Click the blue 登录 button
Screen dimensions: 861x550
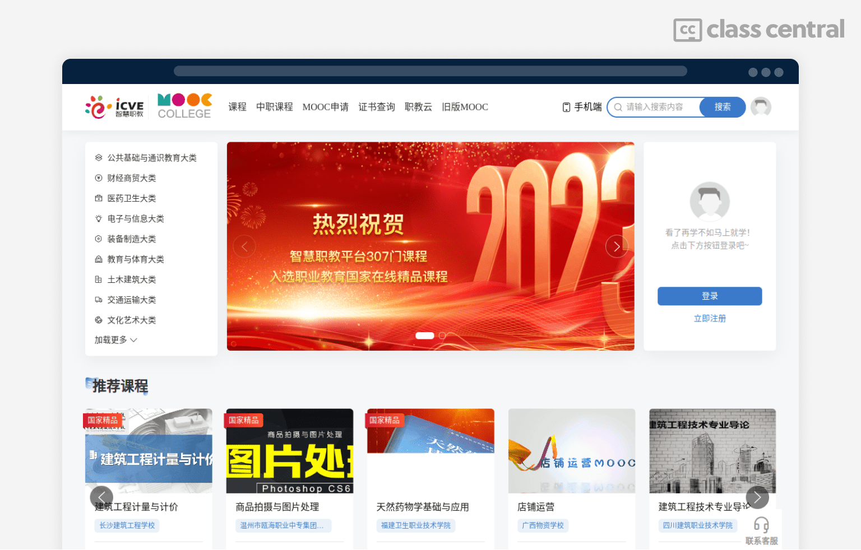[710, 296]
